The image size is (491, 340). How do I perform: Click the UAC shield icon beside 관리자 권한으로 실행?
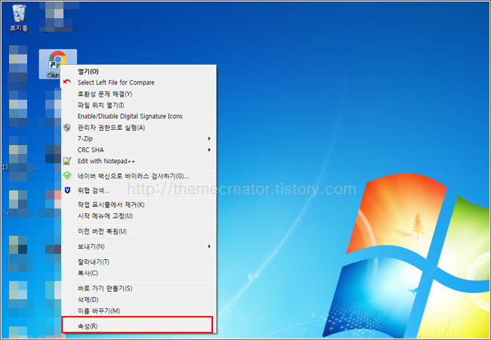click(x=67, y=128)
